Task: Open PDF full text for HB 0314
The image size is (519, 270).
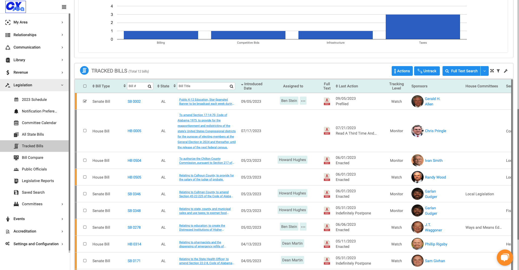Action: 327,244
